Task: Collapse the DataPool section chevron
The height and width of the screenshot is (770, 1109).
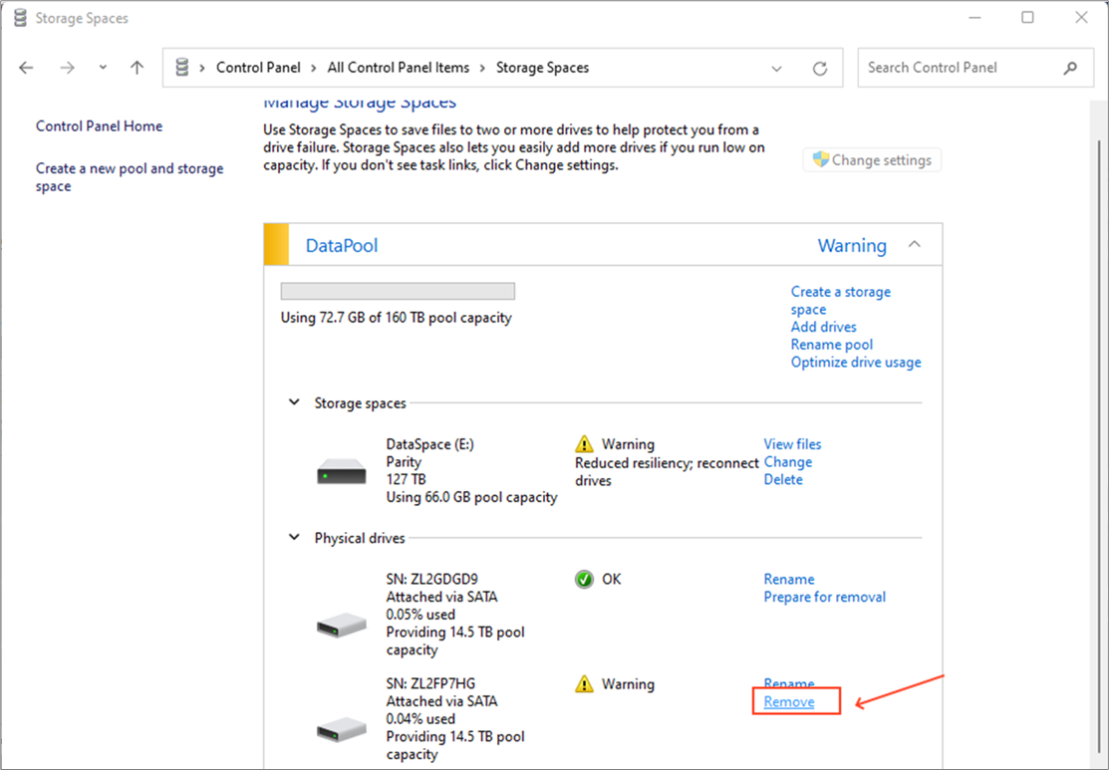Action: point(915,245)
